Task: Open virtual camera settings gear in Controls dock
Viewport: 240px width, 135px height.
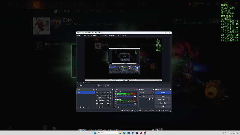Action: 169,100
